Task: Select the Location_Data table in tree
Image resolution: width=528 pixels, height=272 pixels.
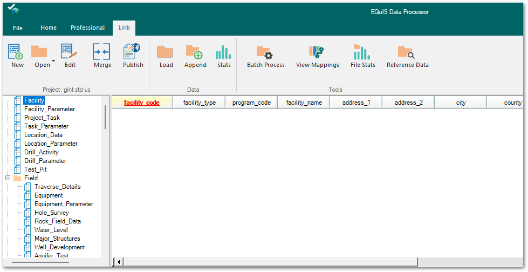Action: (x=43, y=135)
